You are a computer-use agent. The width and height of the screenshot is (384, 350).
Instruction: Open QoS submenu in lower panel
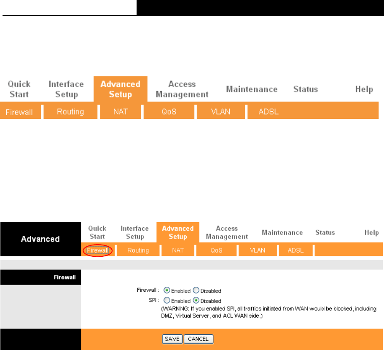tap(217, 250)
